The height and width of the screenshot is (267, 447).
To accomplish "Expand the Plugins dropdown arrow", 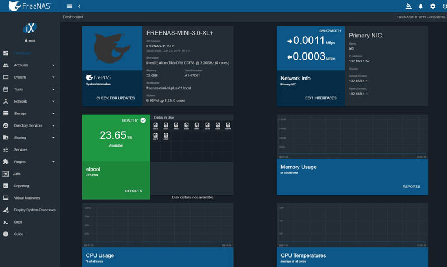I will pos(53,162).
